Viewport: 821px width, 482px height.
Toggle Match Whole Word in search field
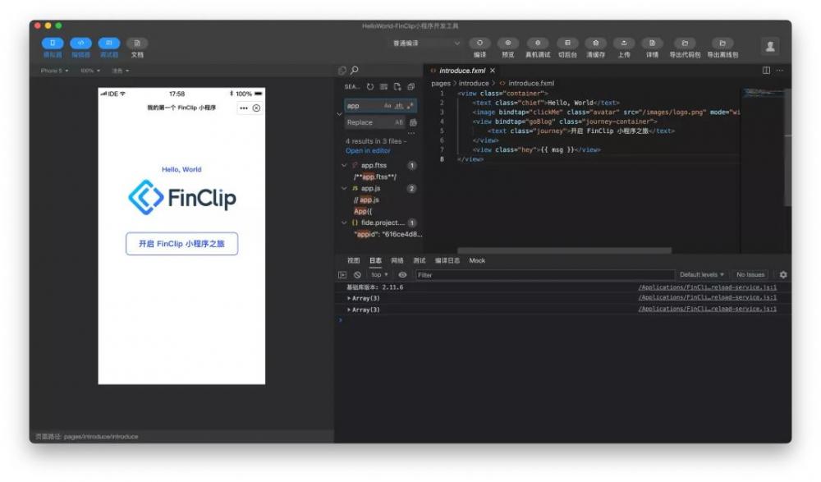399,106
